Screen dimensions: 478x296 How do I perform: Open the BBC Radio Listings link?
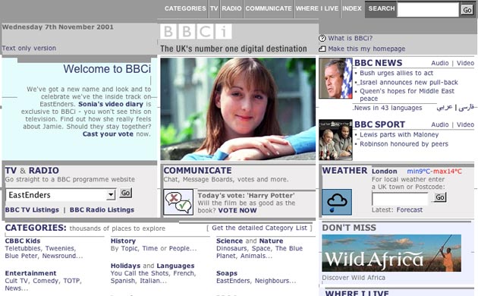click(102, 209)
